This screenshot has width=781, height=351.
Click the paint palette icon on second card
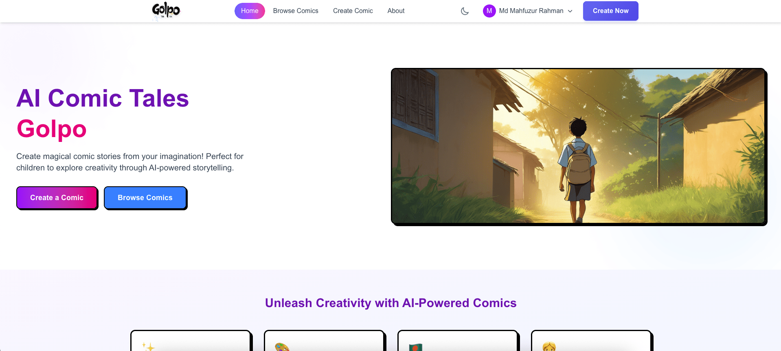point(282,347)
